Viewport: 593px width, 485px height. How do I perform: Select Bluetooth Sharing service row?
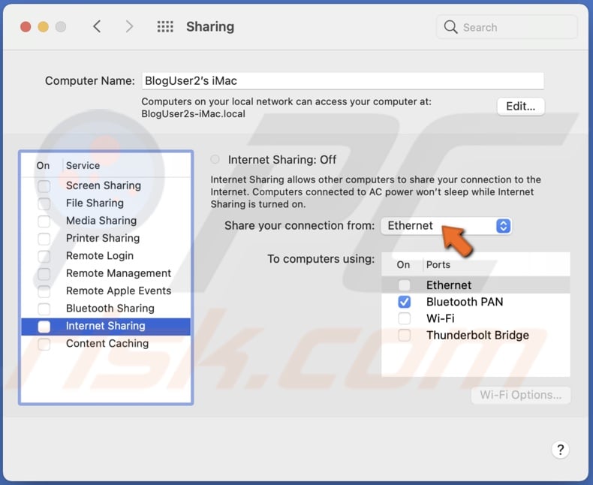(106, 309)
